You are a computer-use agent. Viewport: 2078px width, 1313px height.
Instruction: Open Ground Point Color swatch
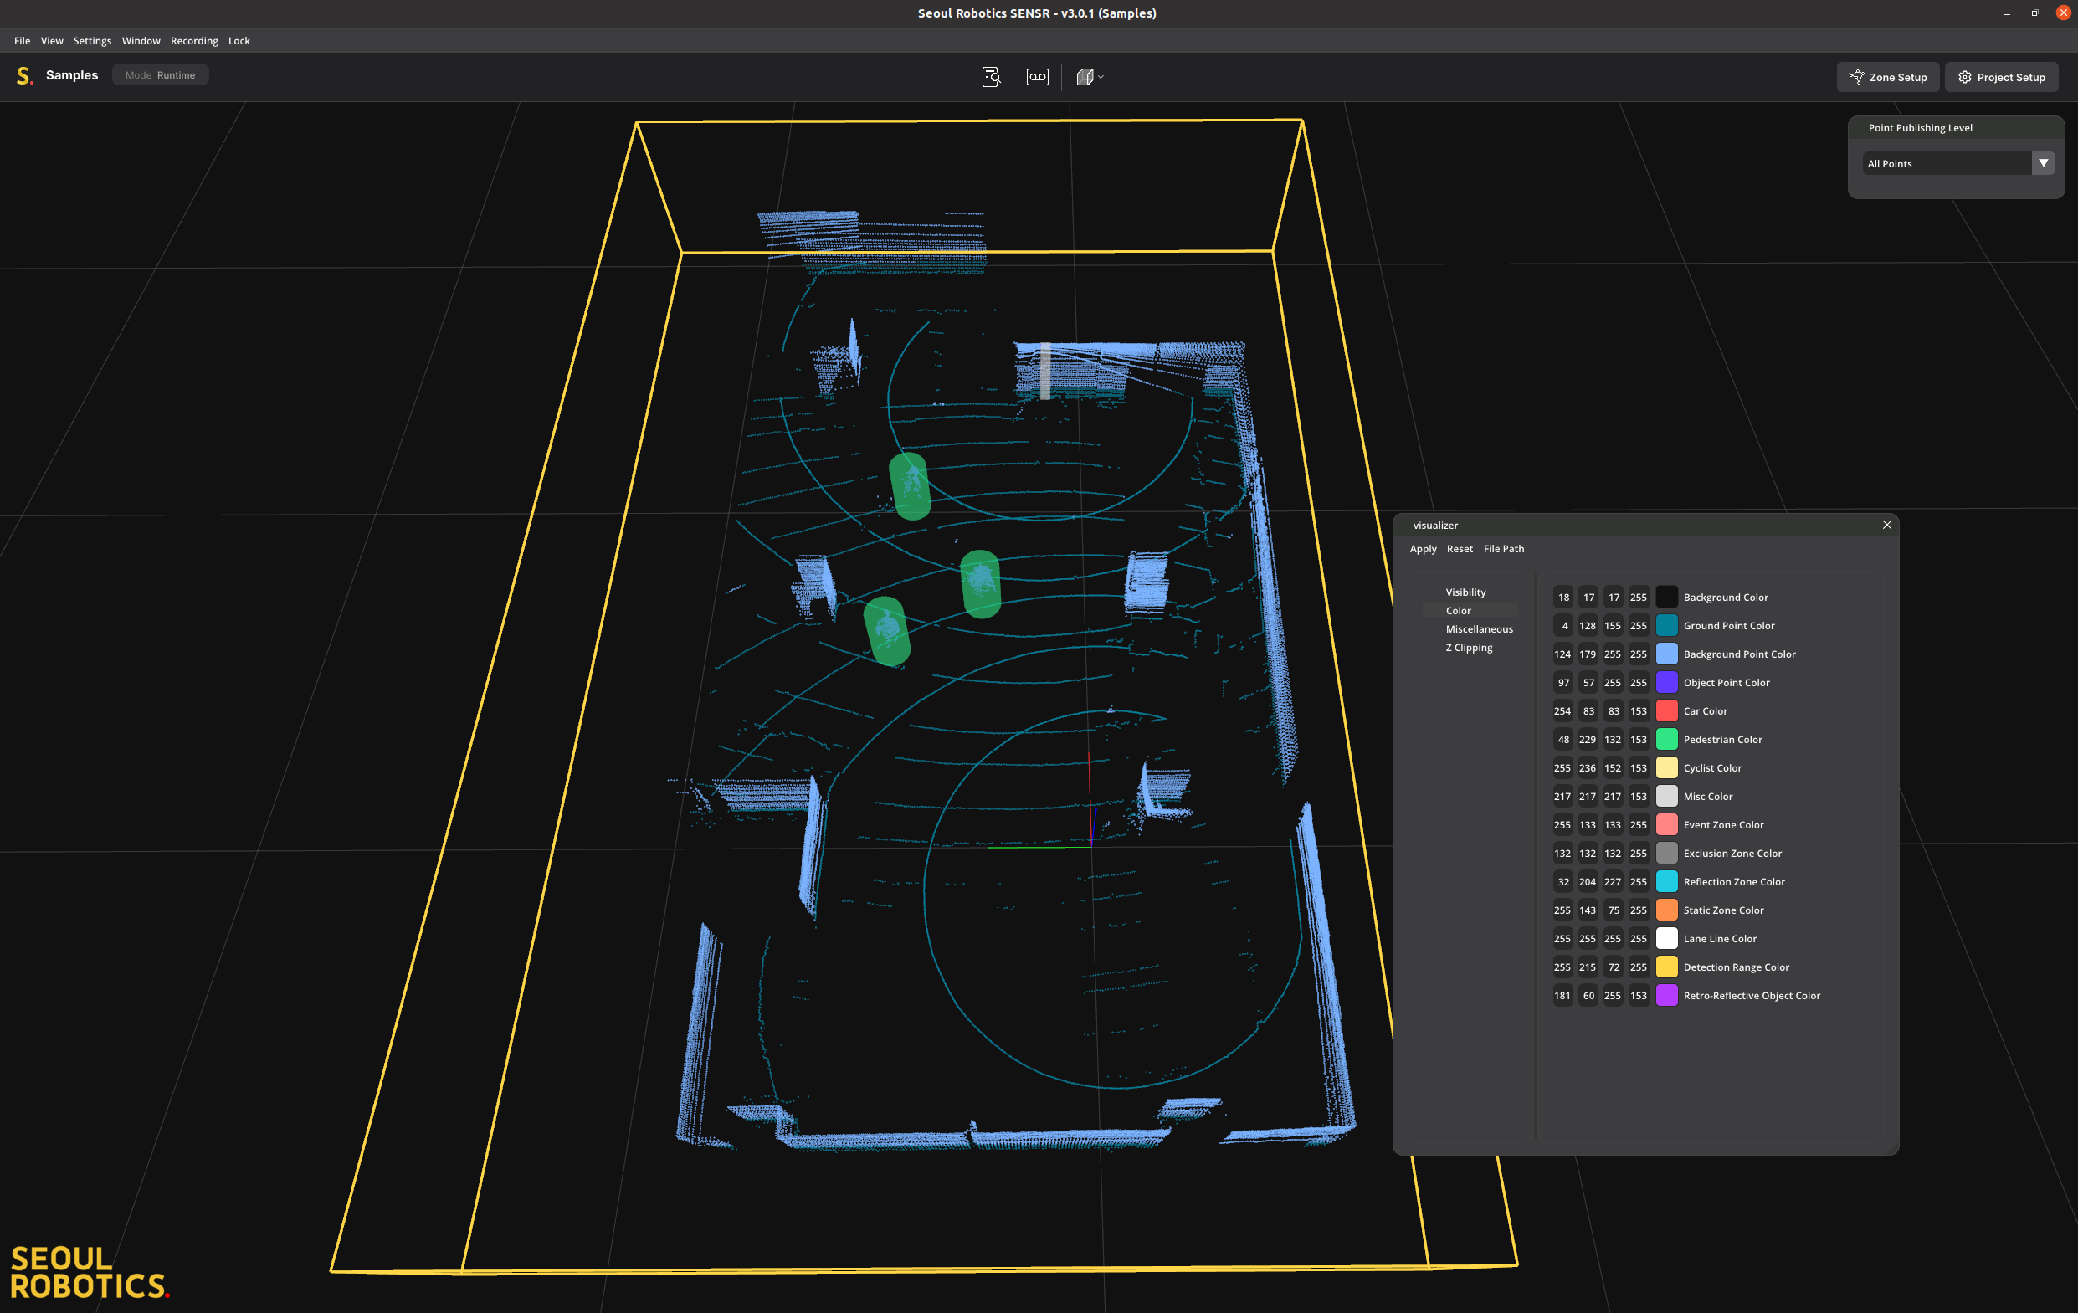tap(1666, 625)
